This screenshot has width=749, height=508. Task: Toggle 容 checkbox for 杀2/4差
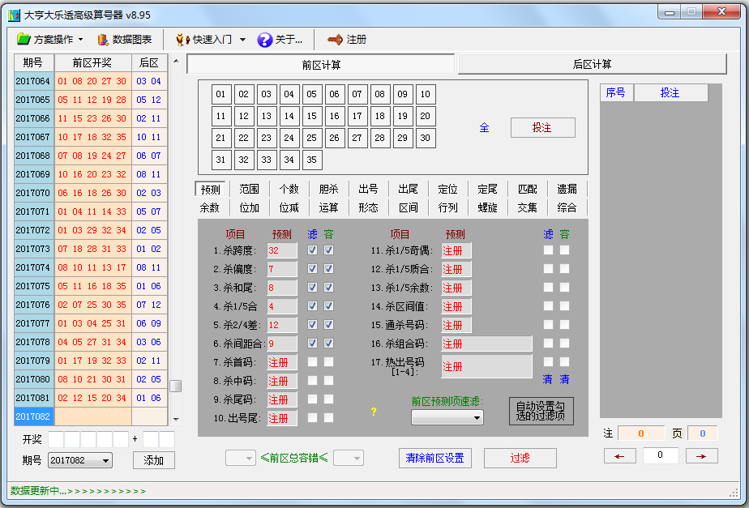[x=328, y=324]
